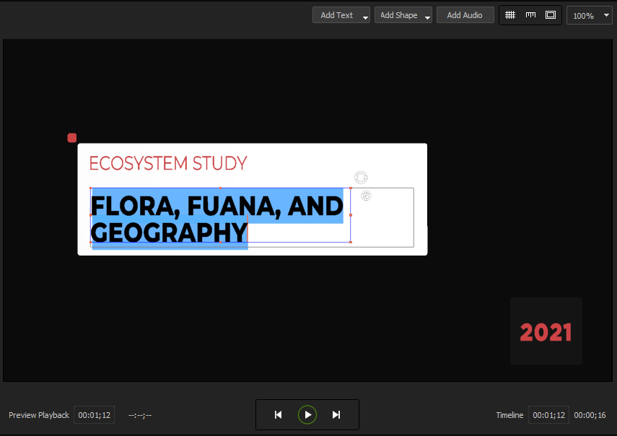Click the Preview Playback timecode field
The height and width of the screenshot is (436, 617).
94,415
